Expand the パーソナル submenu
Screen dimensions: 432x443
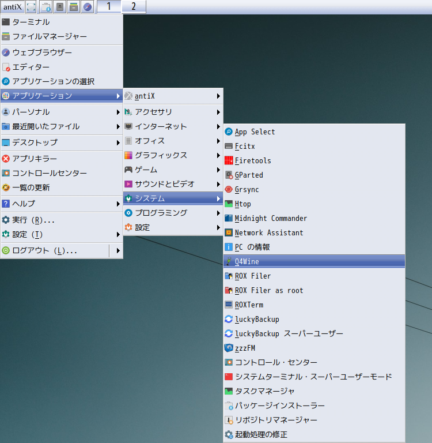(x=62, y=112)
